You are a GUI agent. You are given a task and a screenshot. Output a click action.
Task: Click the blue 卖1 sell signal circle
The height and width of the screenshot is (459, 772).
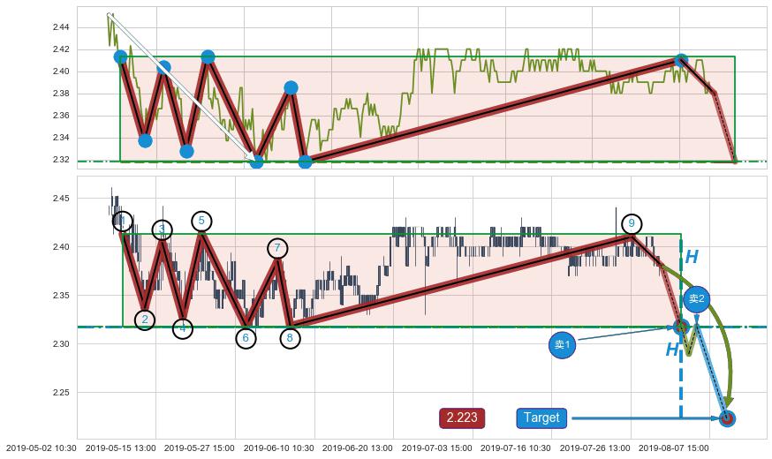561,345
